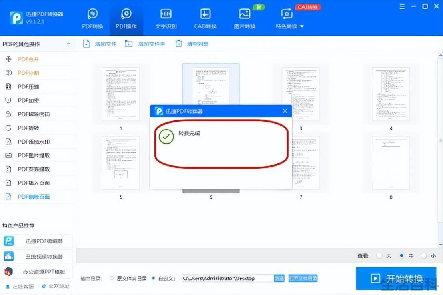
Task: Select page 1 thumbnail
Action: pyautogui.click(x=121, y=94)
